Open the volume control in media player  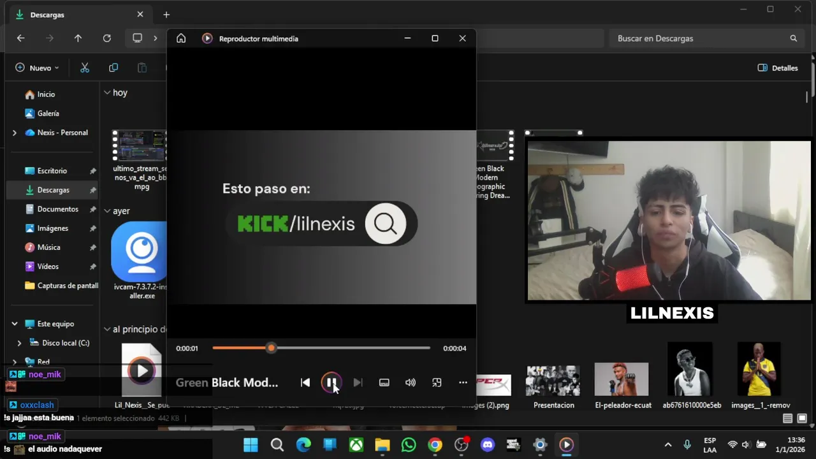click(411, 382)
